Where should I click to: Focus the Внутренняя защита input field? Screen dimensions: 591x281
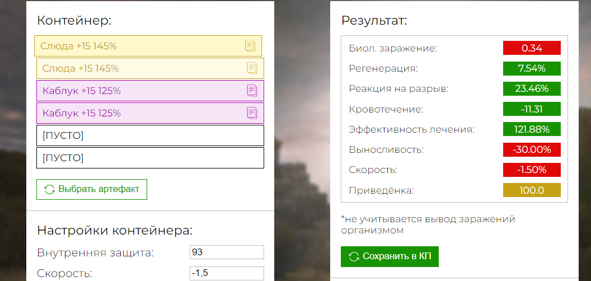pyautogui.click(x=227, y=252)
